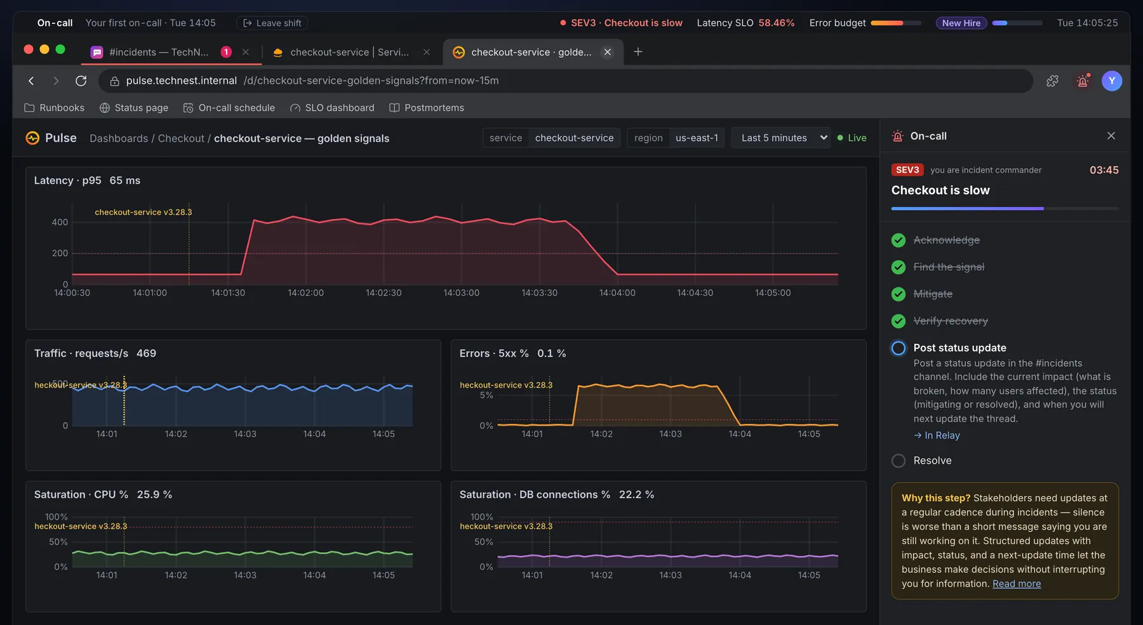Click the Dashboards breadcrumb

(x=119, y=138)
